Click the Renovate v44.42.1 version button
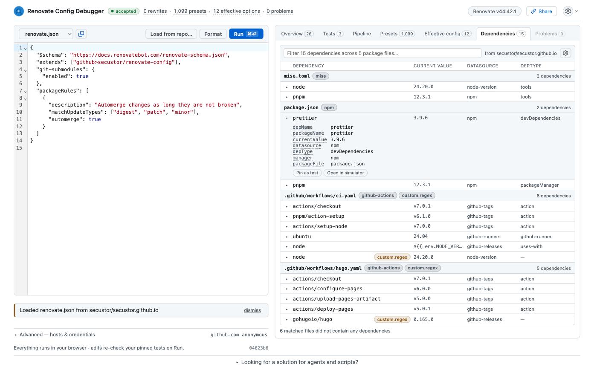The image size is (594, 370). (495, 12)
